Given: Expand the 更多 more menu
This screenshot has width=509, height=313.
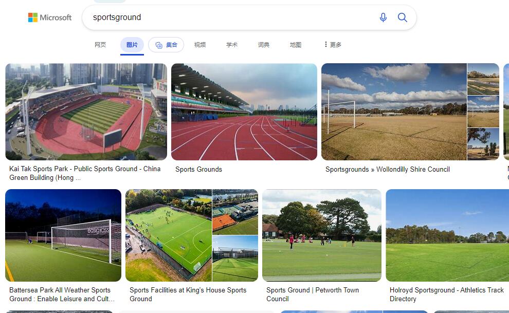Looking at the screenshot, I should 333,45.
